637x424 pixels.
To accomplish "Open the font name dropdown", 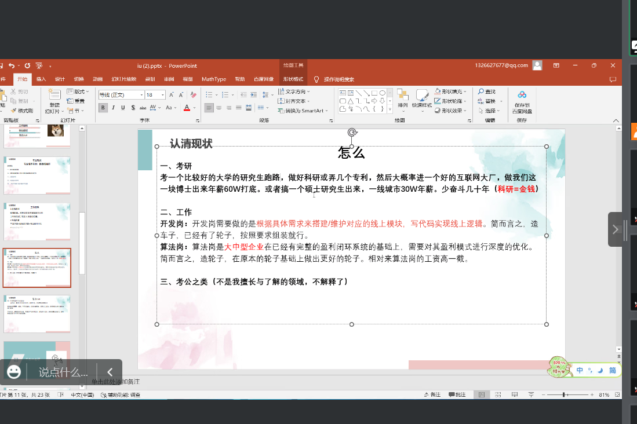I will tap(141, 95).
